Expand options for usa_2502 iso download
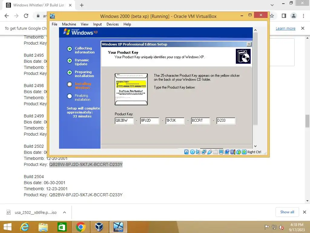Screen dimensions: 310x233 click(64, 212)
